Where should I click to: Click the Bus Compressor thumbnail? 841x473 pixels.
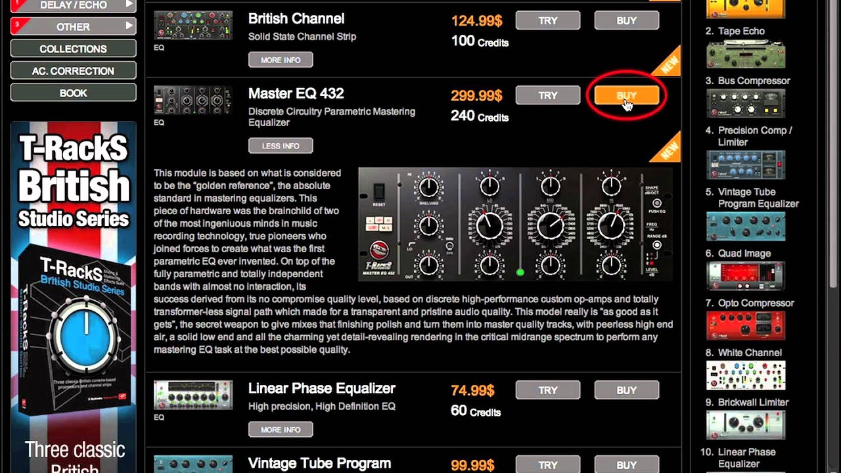click(x=745, y=104)
